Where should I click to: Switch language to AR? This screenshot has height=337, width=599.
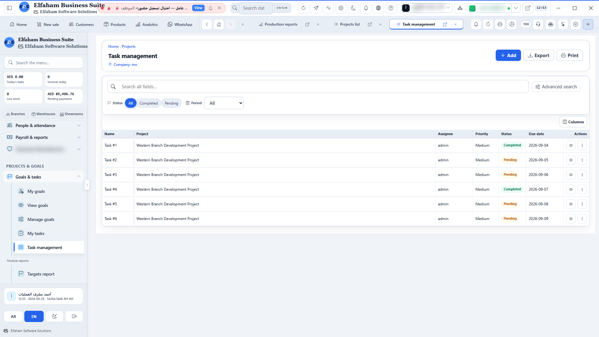click(13, 316)
